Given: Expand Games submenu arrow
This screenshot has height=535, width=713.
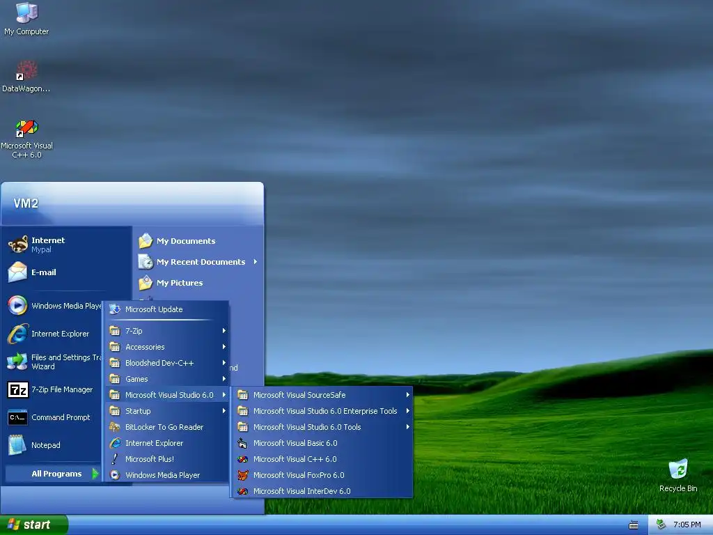Looking at the screenshot, I should pos(224,378).
